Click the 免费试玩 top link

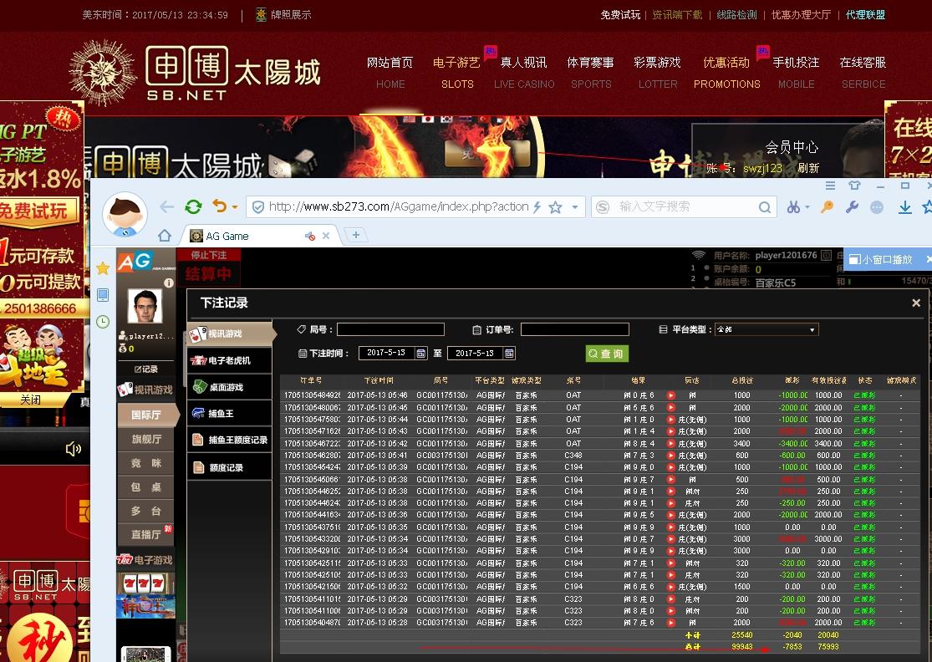(620, 15)
